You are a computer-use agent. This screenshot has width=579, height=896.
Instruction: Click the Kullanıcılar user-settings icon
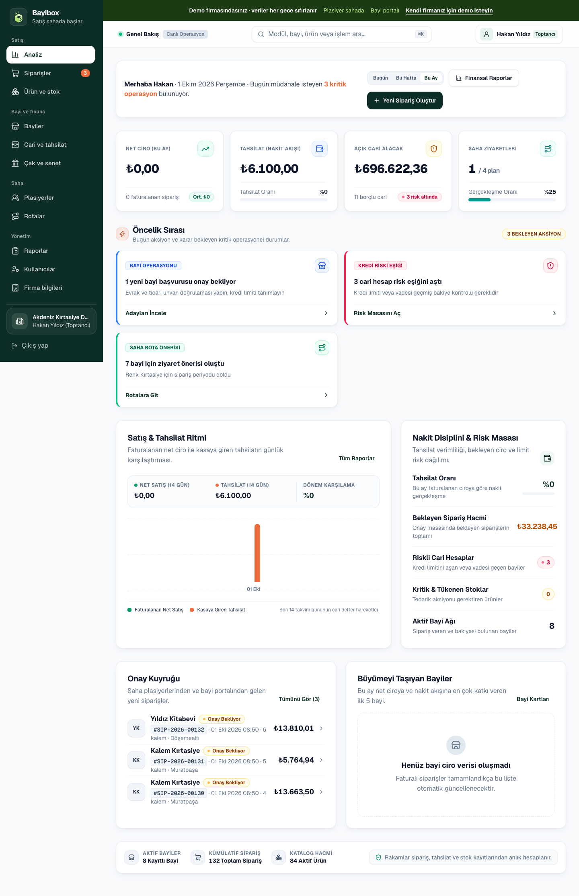tap(15, 269)
